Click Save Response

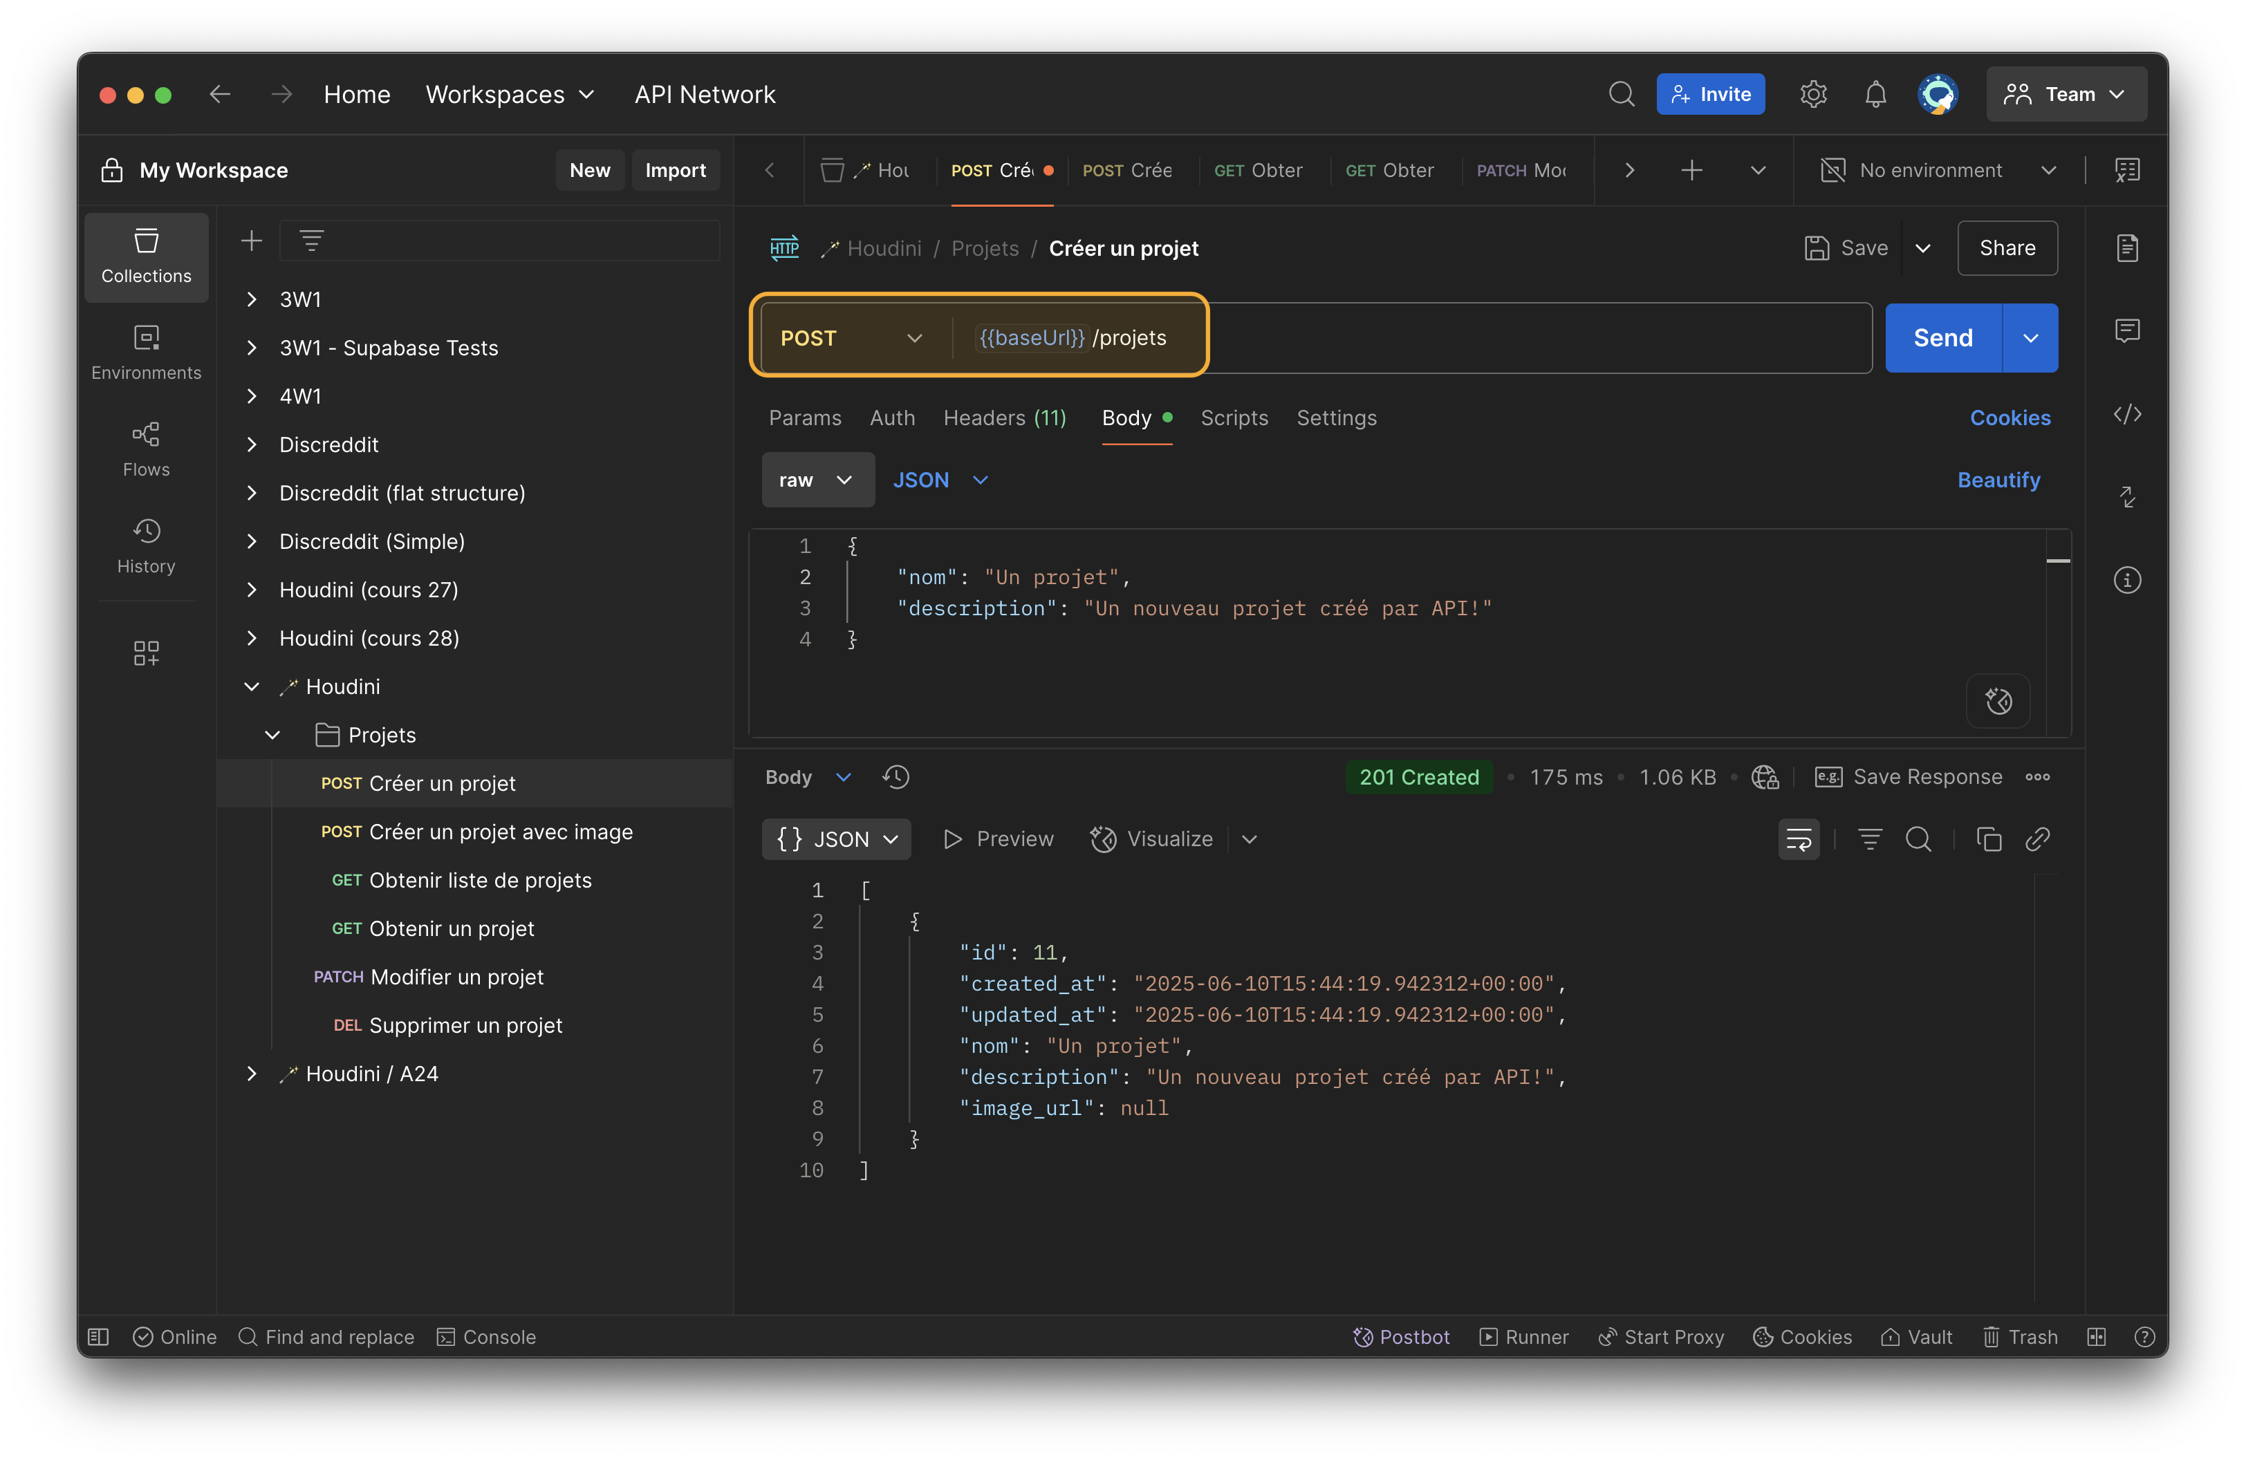point(1908,777)
